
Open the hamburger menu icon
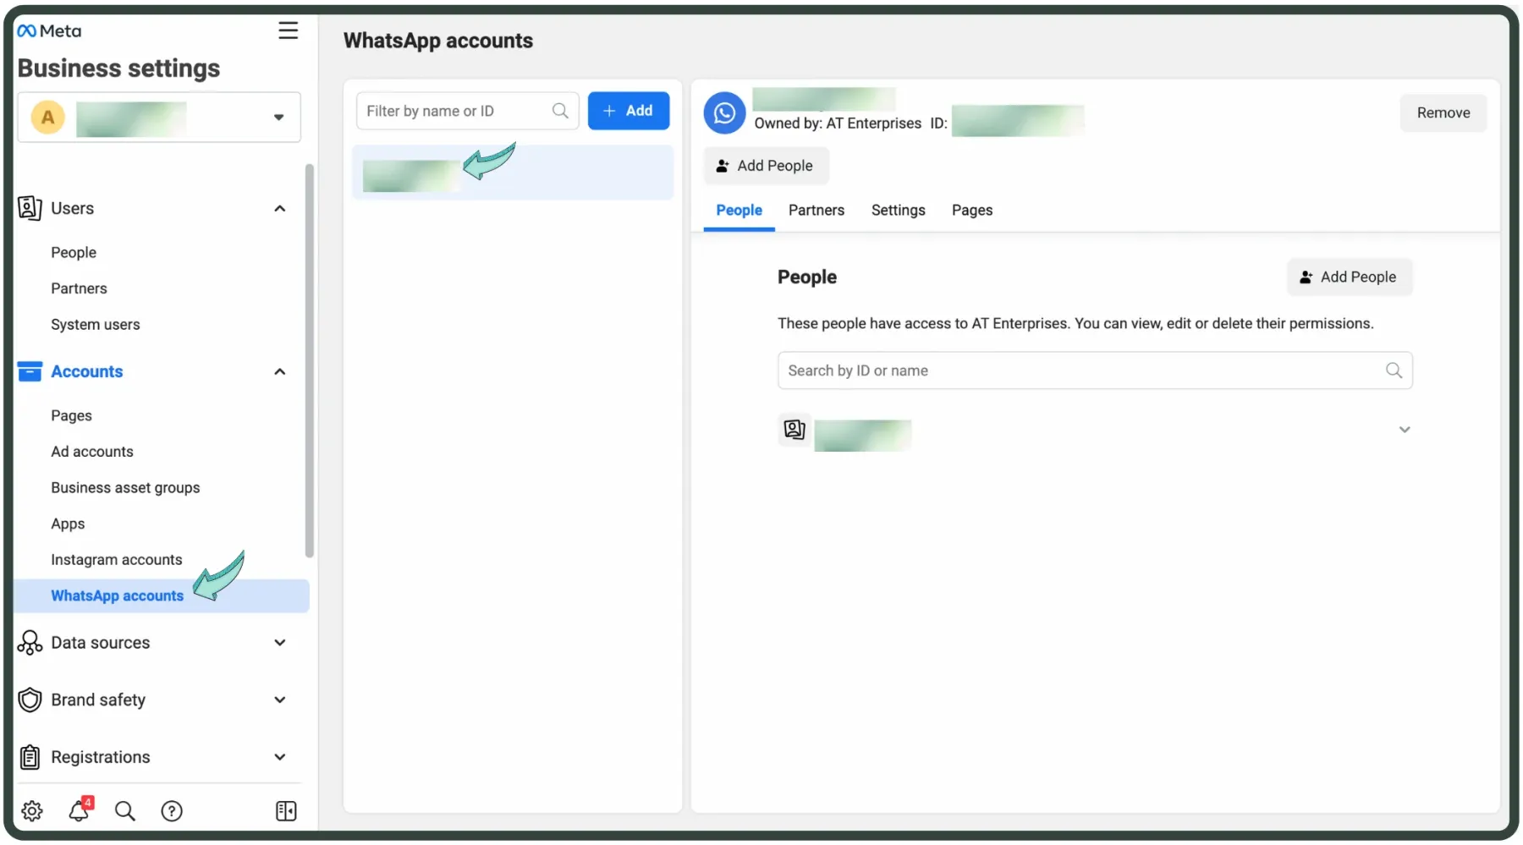click(288, 30)
